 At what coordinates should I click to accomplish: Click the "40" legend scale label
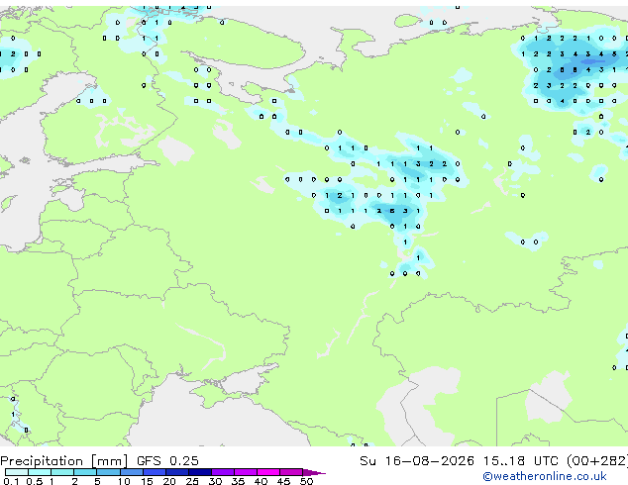pos(261,481)
